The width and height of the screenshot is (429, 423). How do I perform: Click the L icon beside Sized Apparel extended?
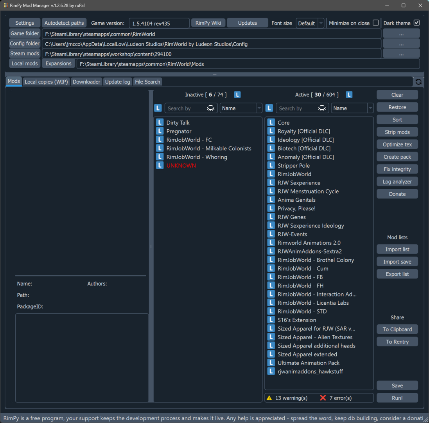coord(271,354)
